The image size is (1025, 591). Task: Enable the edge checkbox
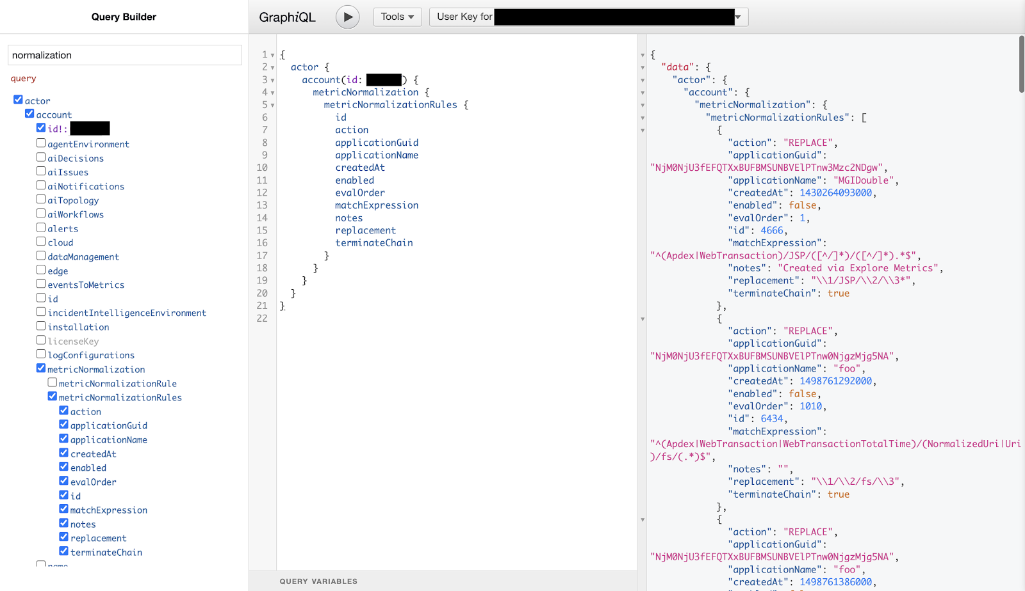point(41,270)
